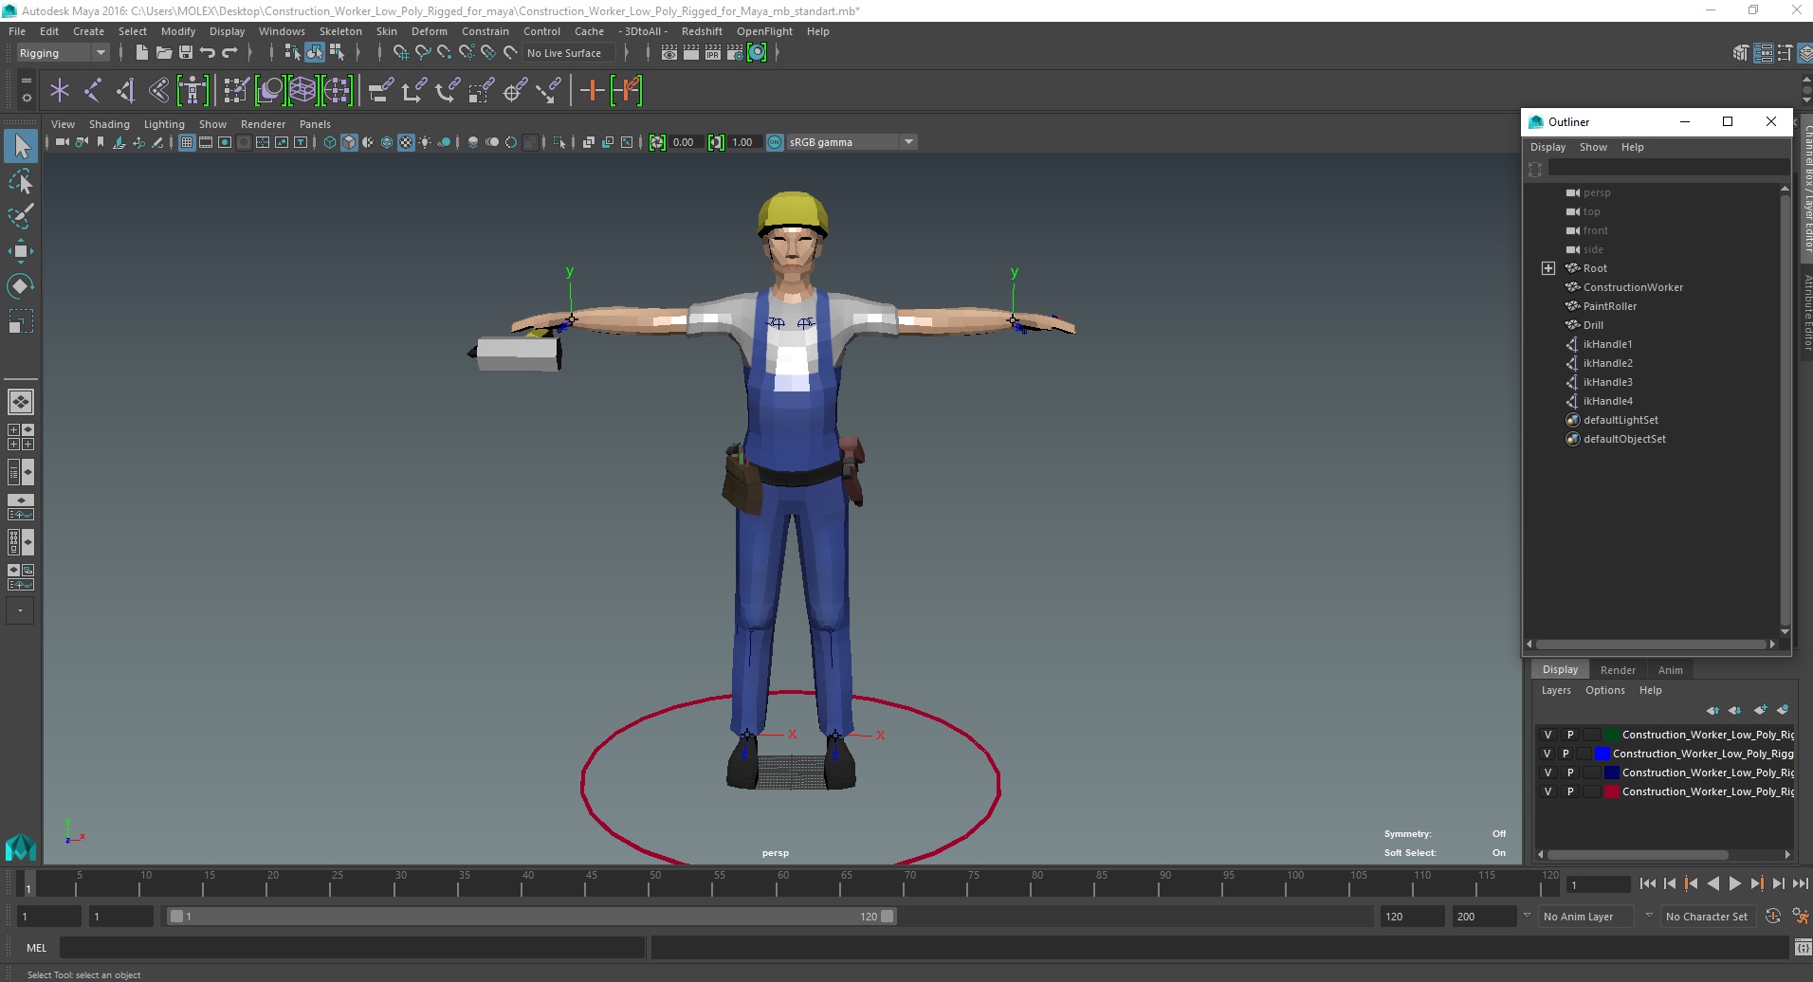
Task: Open the Lighting panel menu
Action: click(x=164, y=124)
